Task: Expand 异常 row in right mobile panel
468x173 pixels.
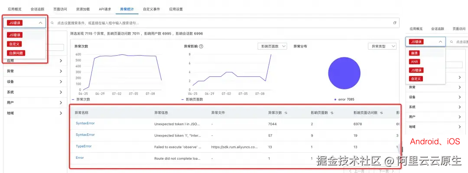Action: [x=436, y=87]
